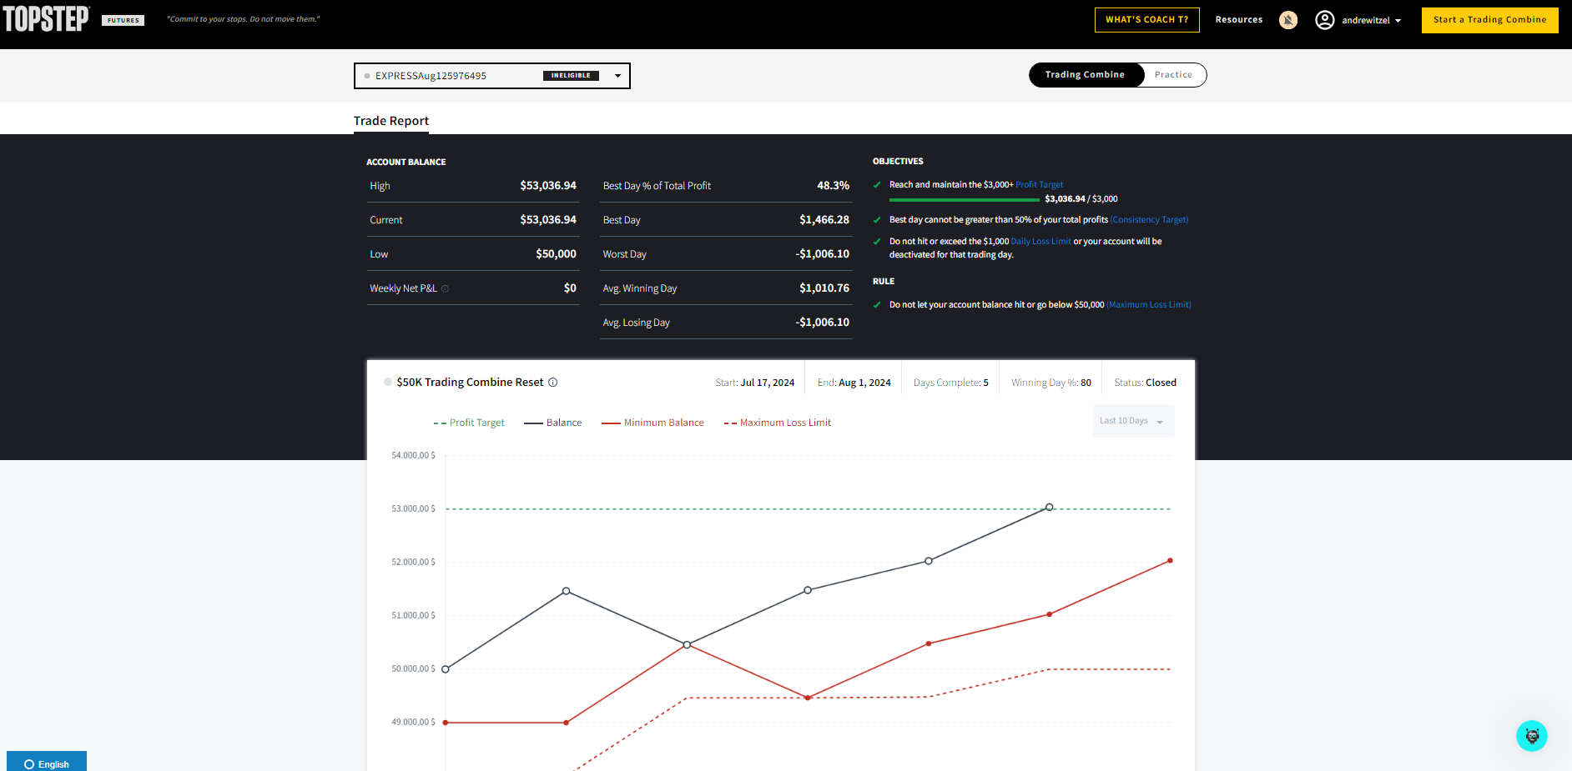The image size is (1572, 771).
Task: Click the Worst Day row
Action: click(726, 254)
